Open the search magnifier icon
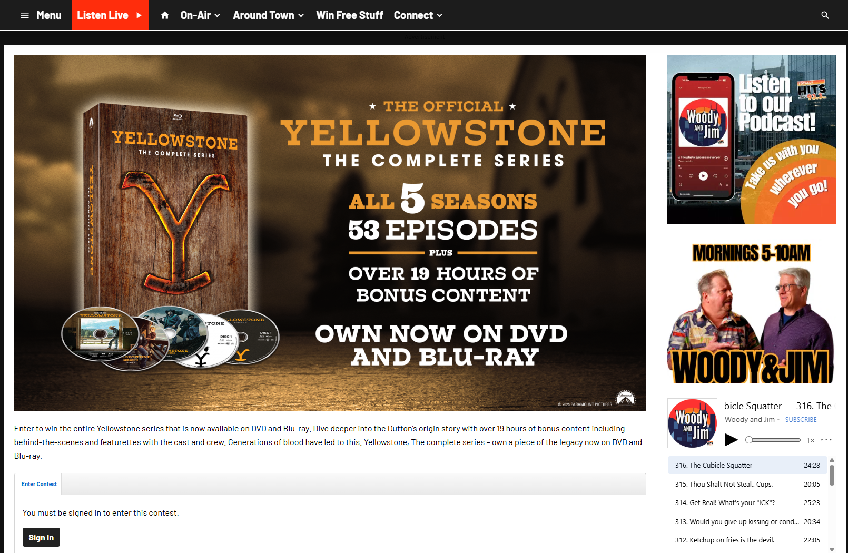 [x=825, y=15]
